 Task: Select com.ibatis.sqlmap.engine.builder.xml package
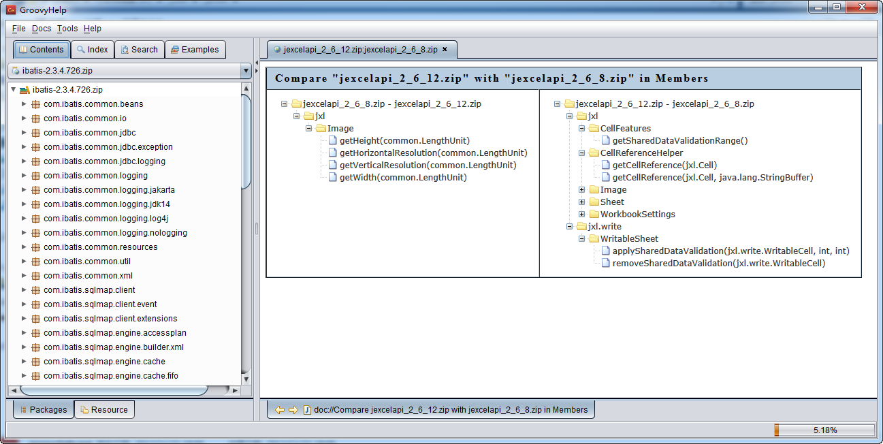point(114,347)
